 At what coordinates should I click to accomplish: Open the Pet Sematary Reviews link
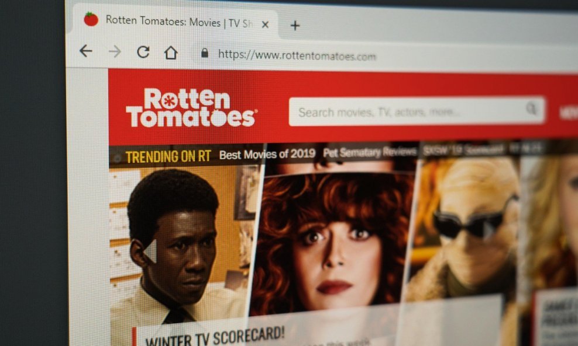370,152
